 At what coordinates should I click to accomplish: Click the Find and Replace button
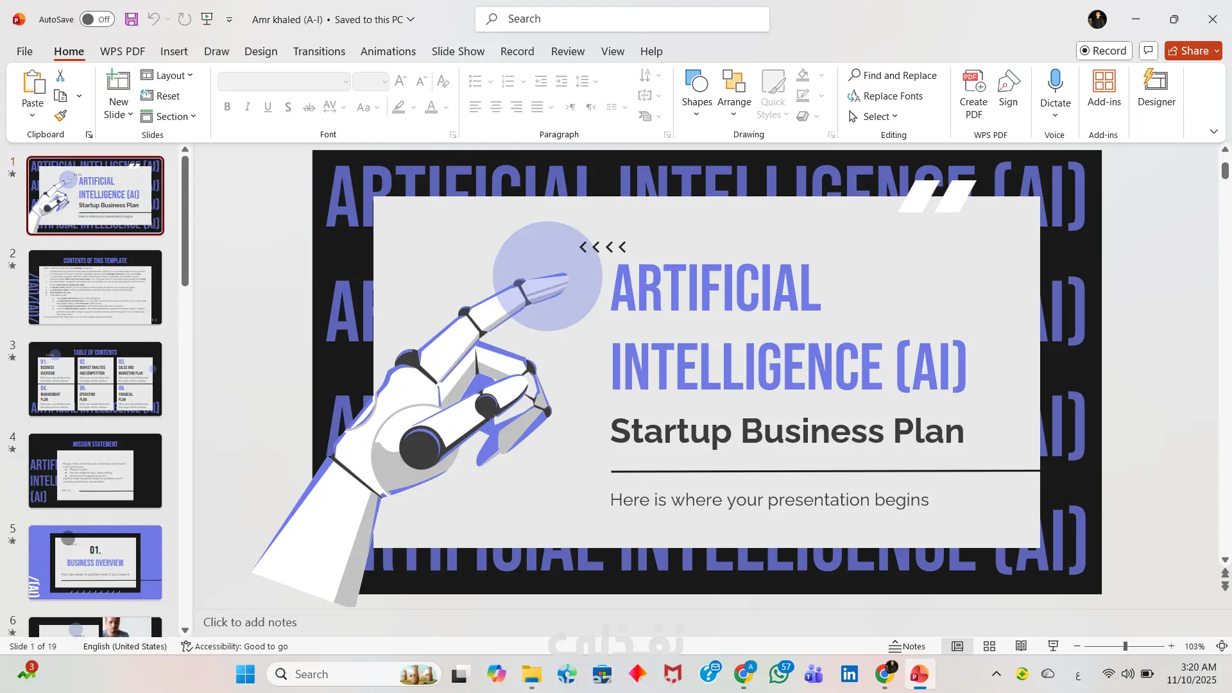tap(892, 76)
